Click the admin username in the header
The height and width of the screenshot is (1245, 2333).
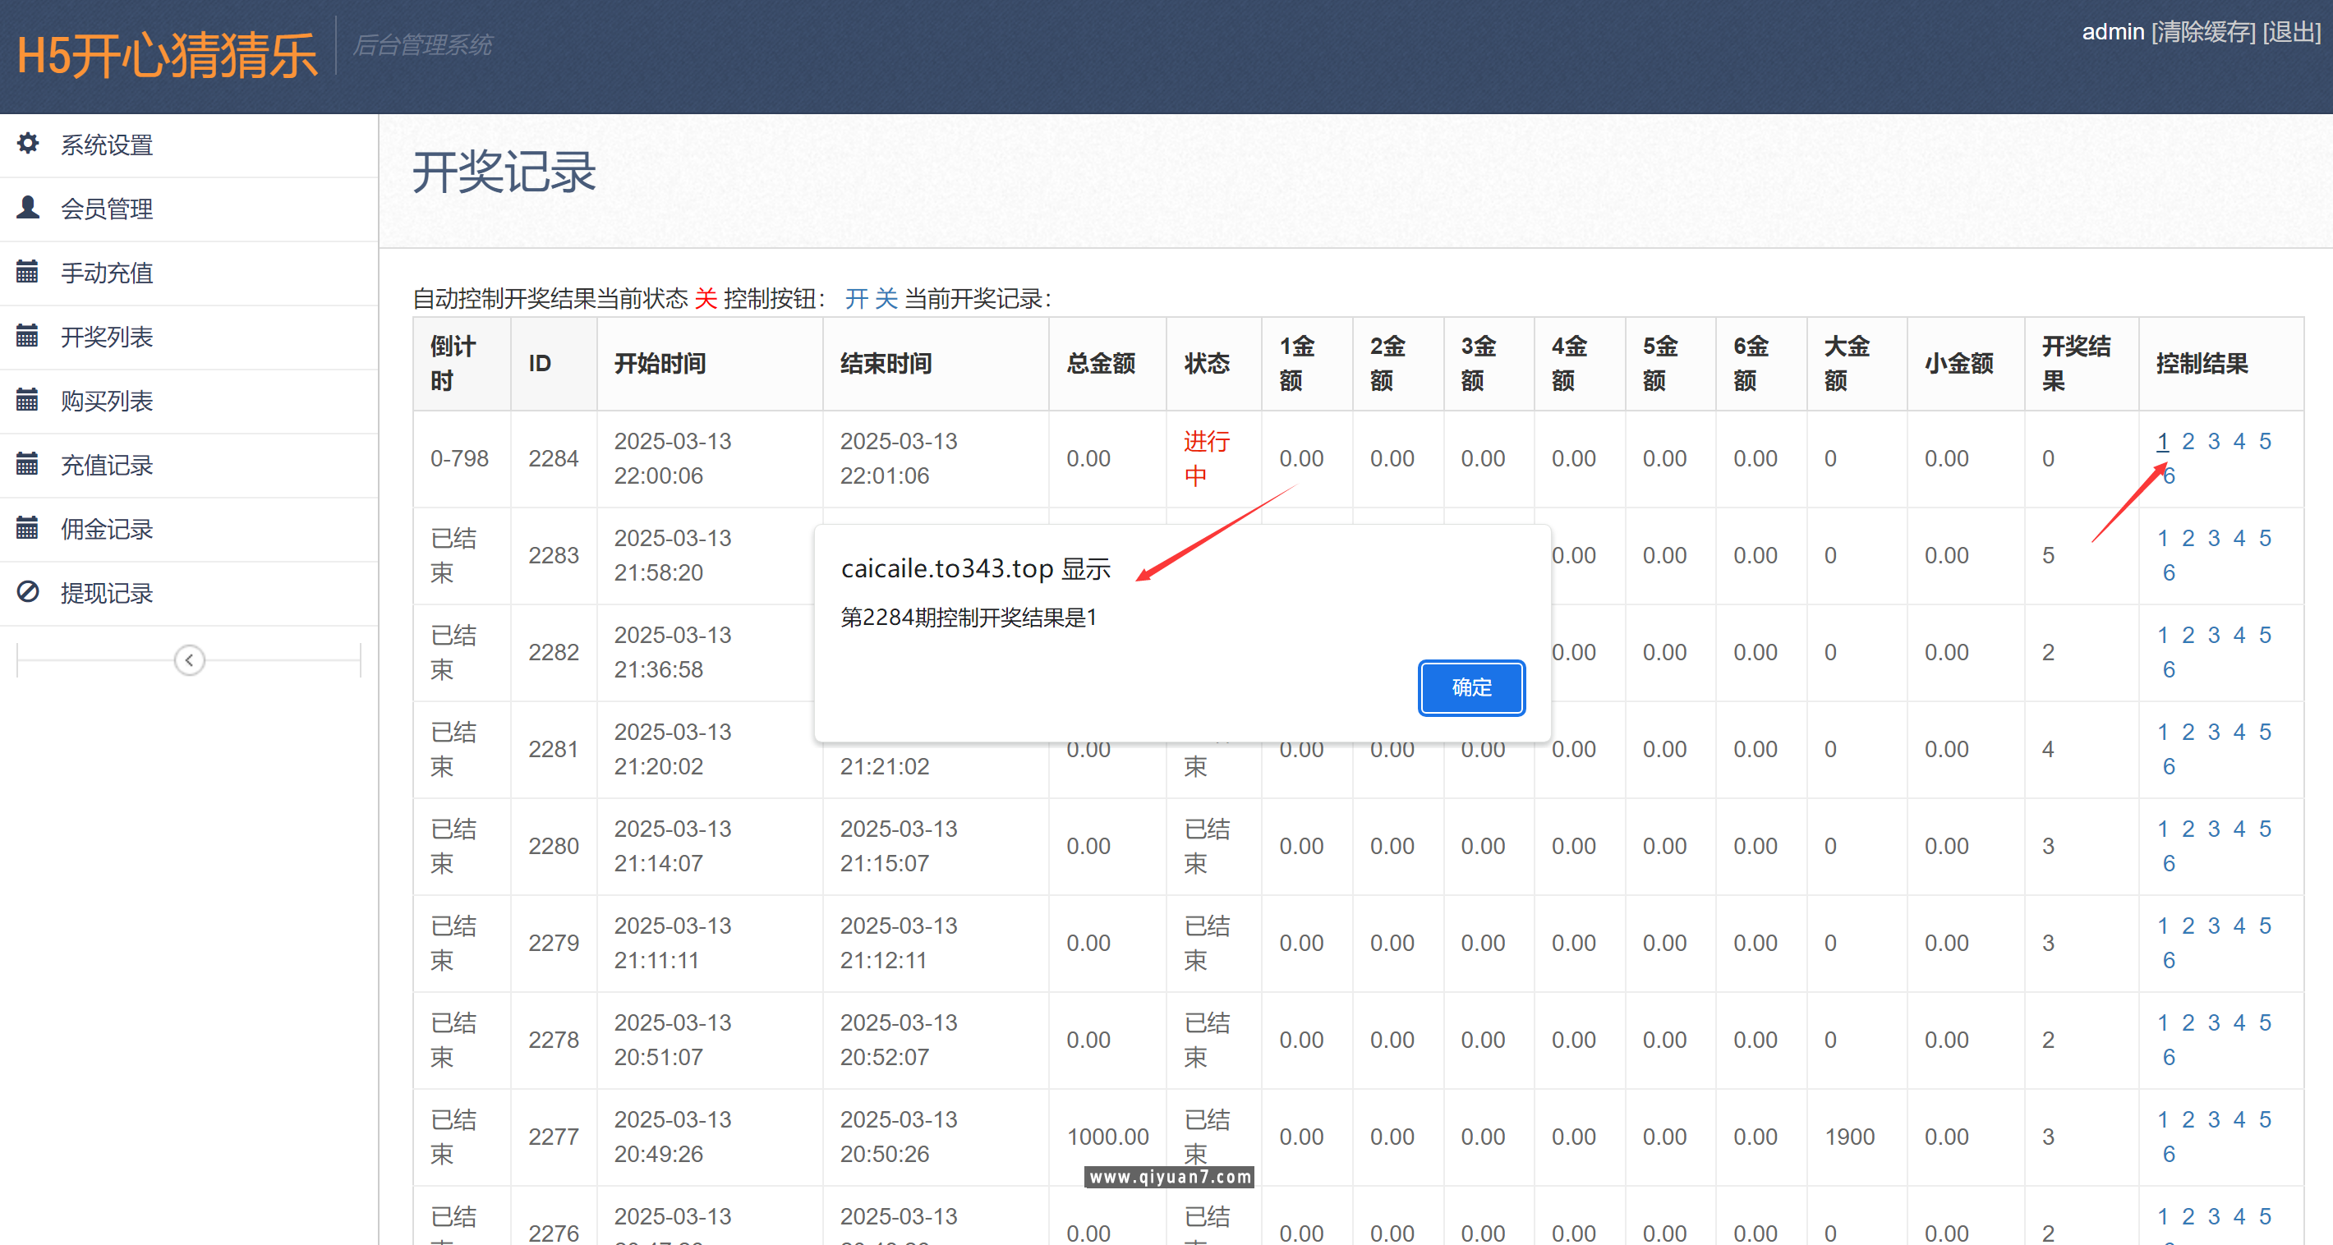(x=2112, y=32)
